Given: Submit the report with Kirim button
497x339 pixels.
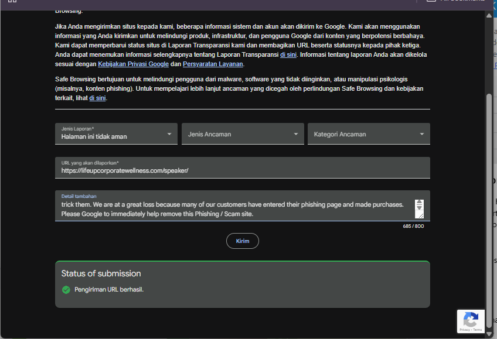Looking at the screenshot, I should 243,241.
